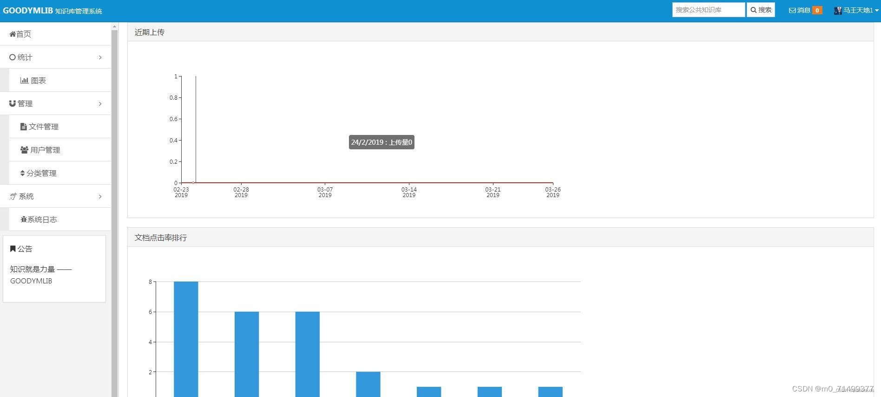881x397 pixels.
Task: Click the bug icon beside 系统日志
Action: [24, 219]
